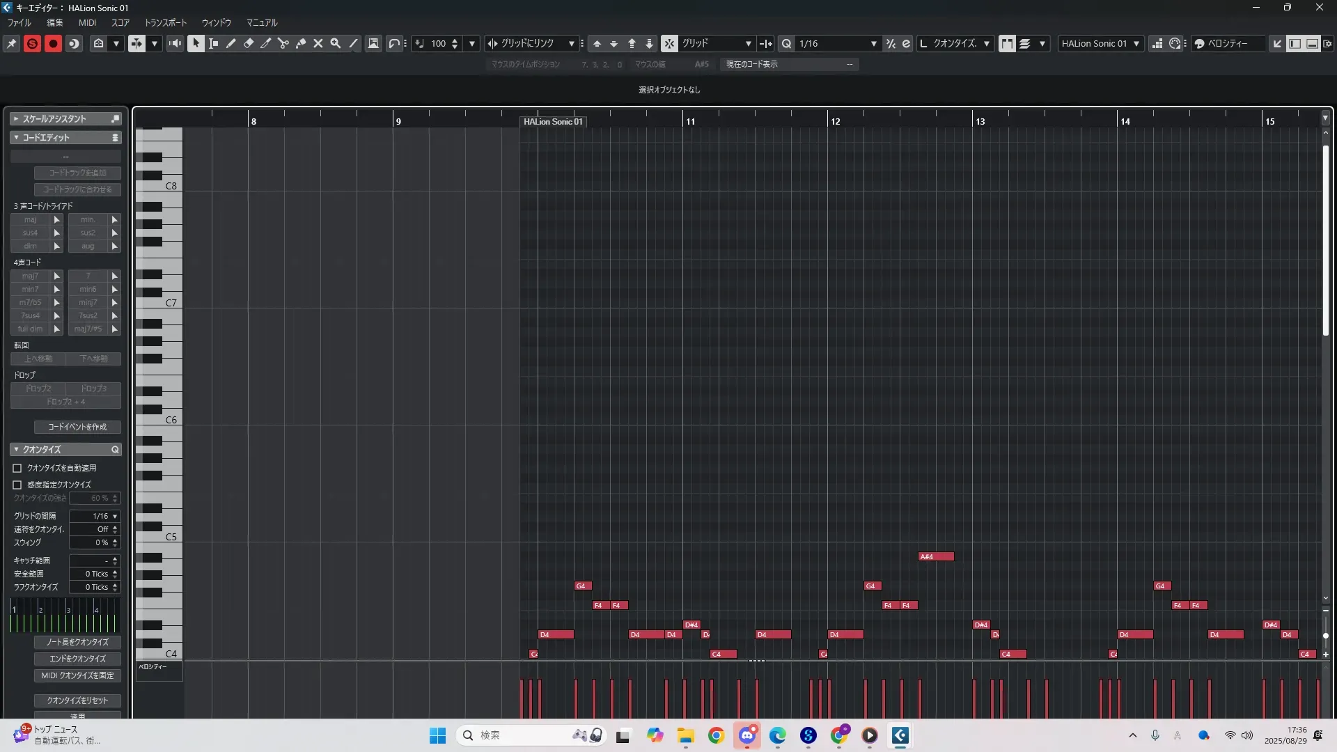Select the Zoom magnifier tool
Viewport: 1337px width, 752px height.
[x=336, y=43]
